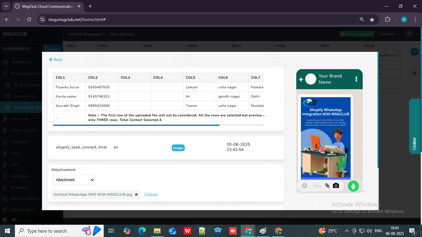
Task: Click the browser back arrow
Action: pyautogui.click(x=7, y=19)
